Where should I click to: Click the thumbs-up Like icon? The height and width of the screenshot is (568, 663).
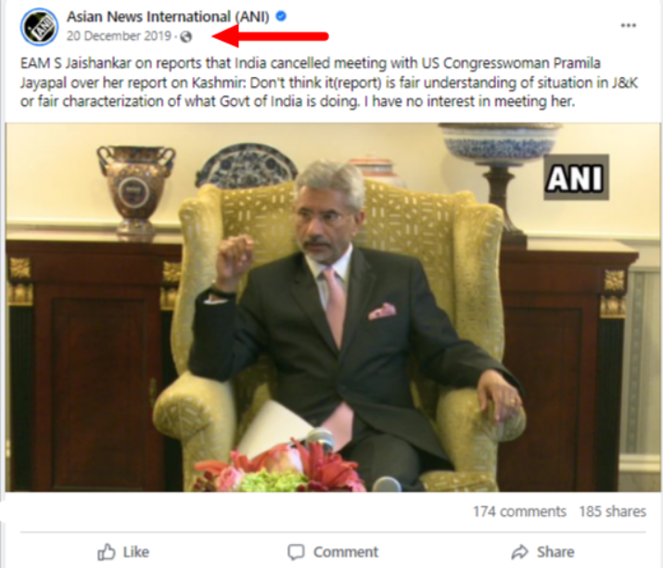(106, 552)
